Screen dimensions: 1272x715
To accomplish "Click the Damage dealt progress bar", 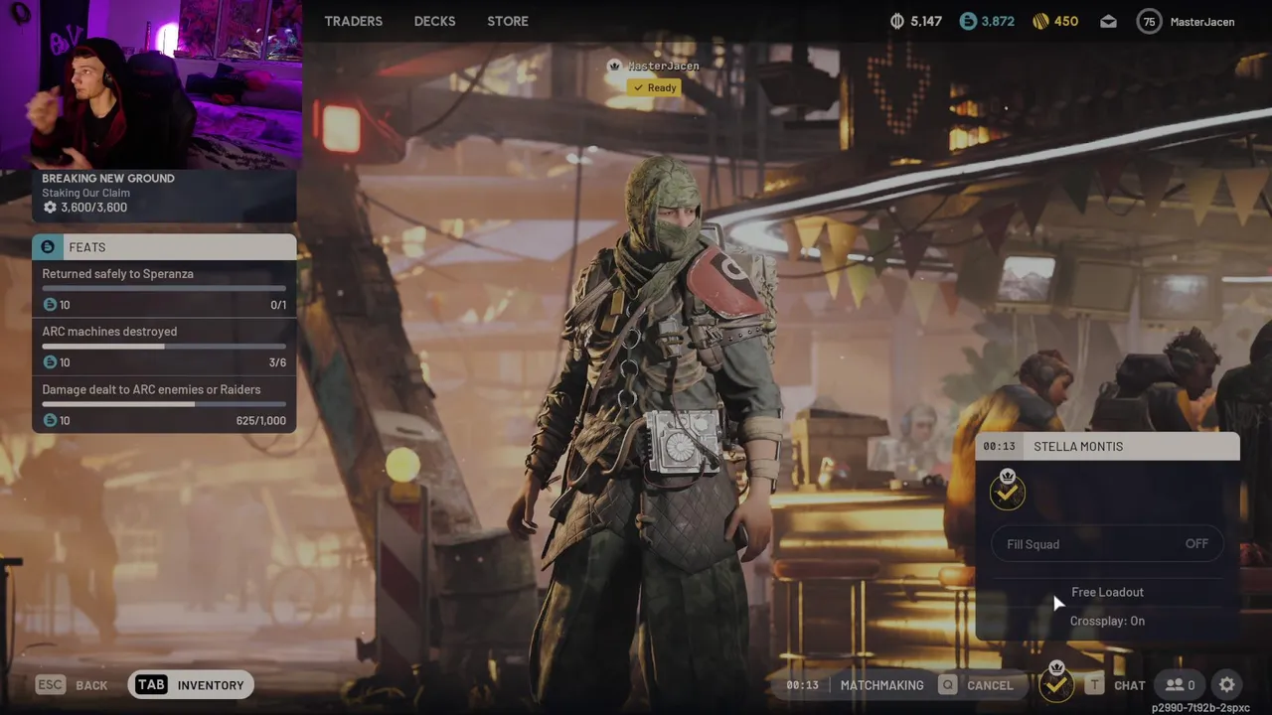I will 164,404.
